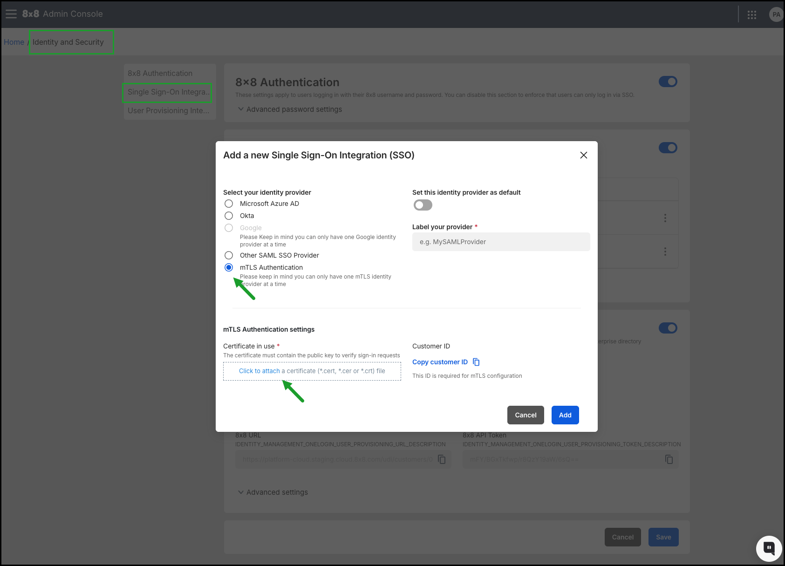Click Home breadcrumb link
Image resolution: width=785 pixels, height=566 pixels.
pos(14,42)
